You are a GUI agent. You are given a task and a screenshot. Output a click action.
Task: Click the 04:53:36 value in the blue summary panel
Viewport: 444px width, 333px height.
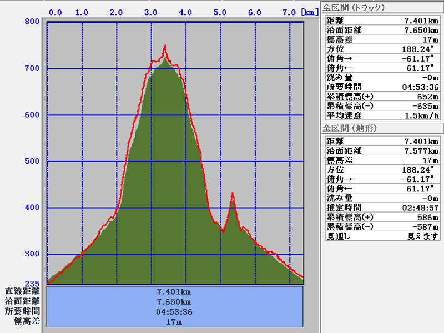[x=175, y=311]
